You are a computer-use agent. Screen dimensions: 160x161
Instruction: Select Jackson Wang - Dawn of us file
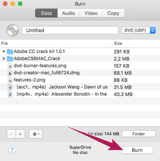click(x=62, y=87)
